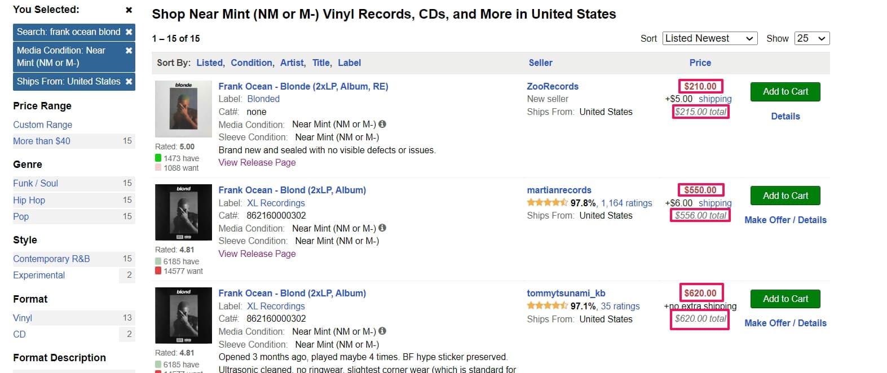Click martianrecords' star rating icons
Viewport: 887px width, 373px height.
(x=547, y=203)
